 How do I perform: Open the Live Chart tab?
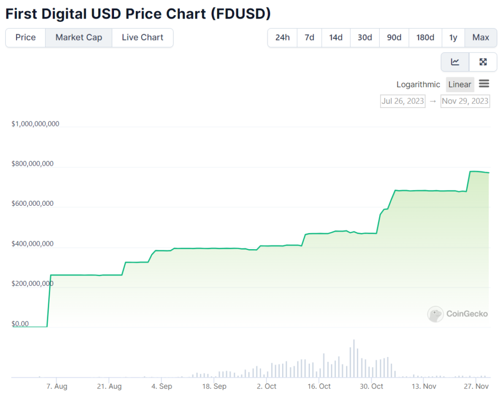[x=142, y=38]
